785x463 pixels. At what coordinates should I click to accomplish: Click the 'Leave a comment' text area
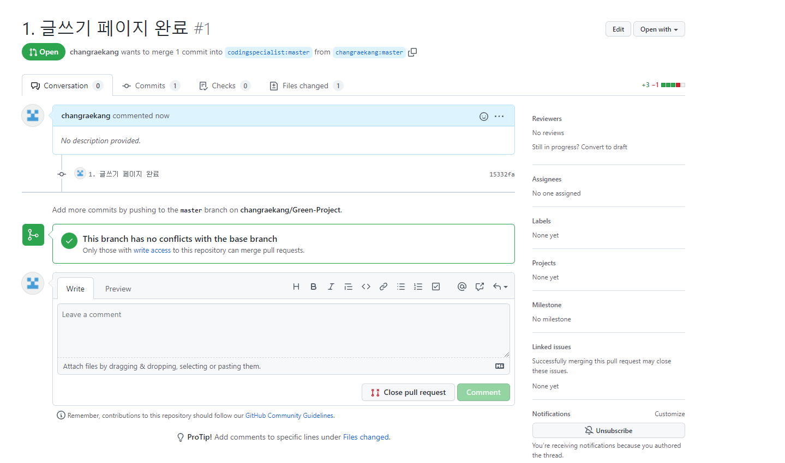point(284,331)
